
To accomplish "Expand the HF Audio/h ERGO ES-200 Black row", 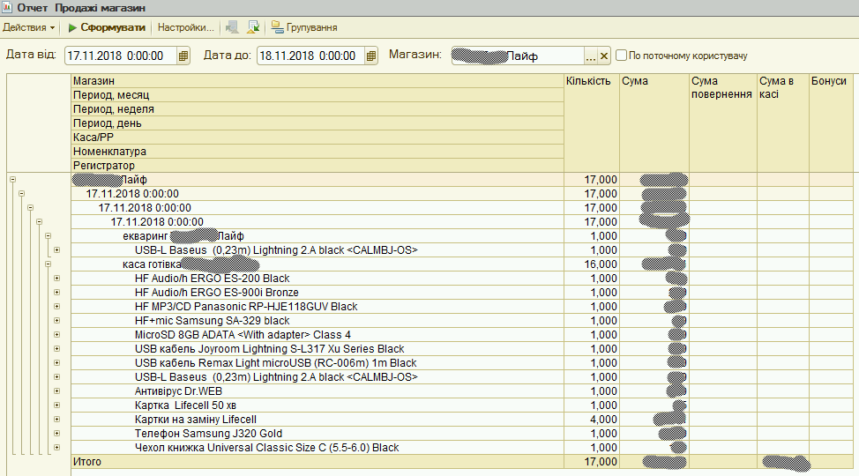I will [57, 279].
